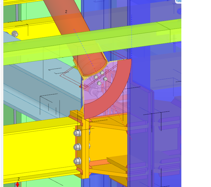Select the bottom bolt on the end plate

tap(77, 161)
